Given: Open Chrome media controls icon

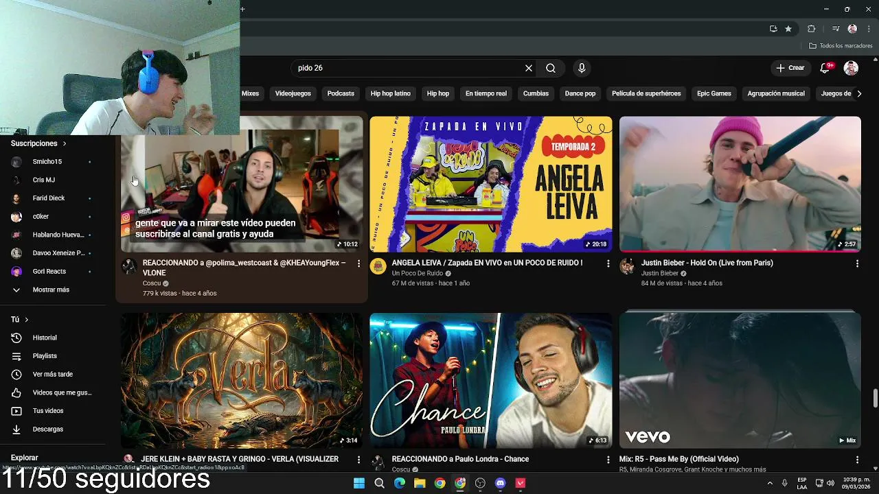Looking at the screenshot, I should pos(836,29).
